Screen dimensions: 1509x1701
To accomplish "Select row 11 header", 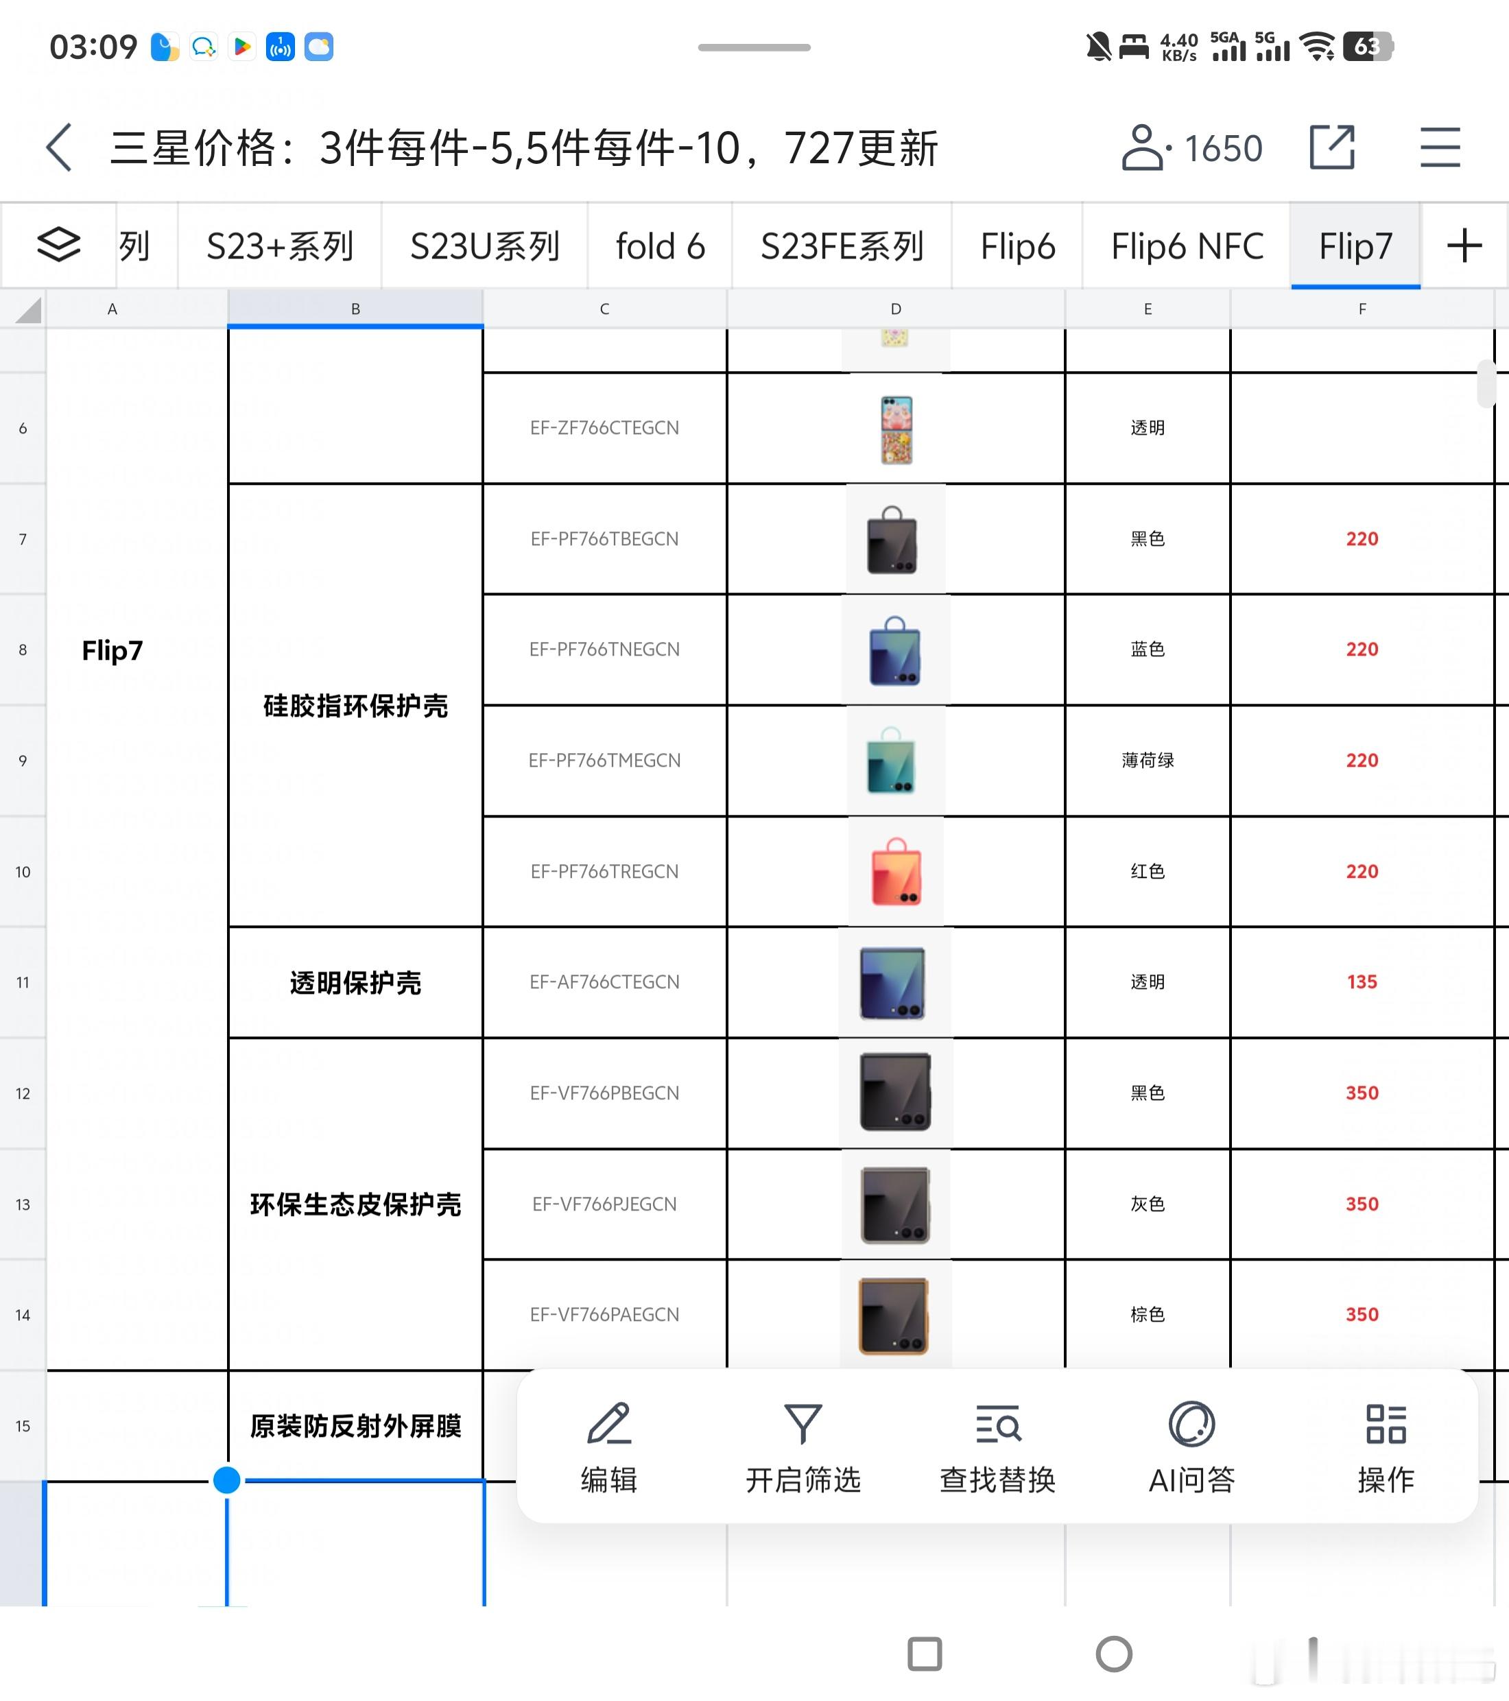I will (23, 982).
